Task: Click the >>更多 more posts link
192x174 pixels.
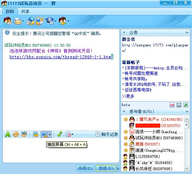Action: point(128,96)
